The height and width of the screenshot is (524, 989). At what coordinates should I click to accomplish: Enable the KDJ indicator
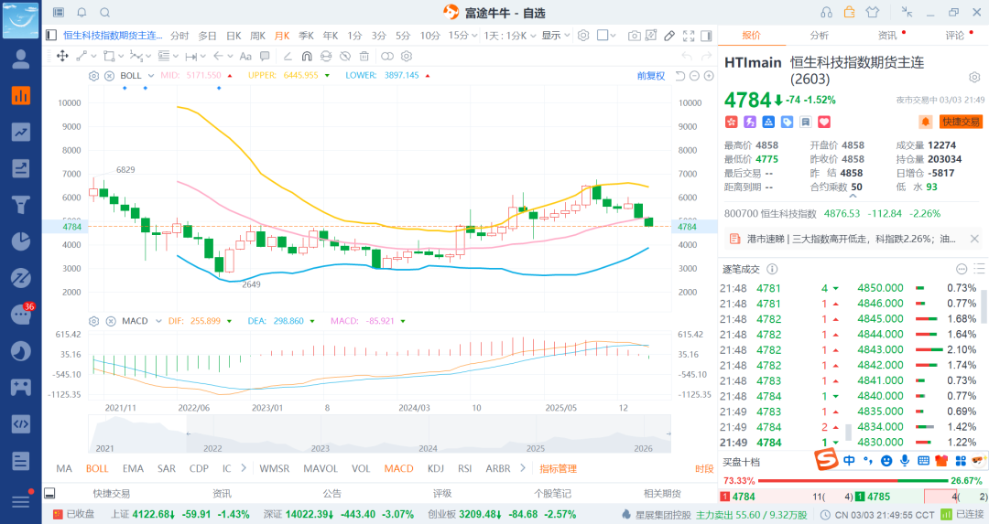[x=435, y=468]
